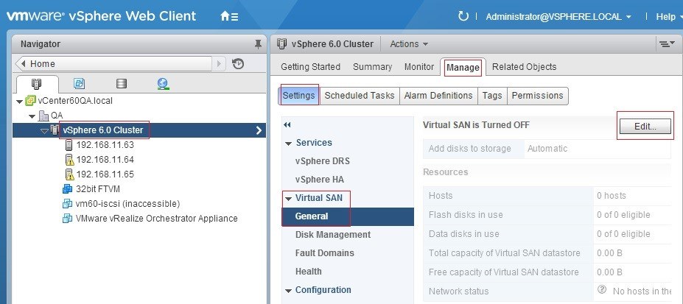Screen dimensions: 683x304
Task: Click the host icon for 192.168.11.63
Action: [69, 145]
